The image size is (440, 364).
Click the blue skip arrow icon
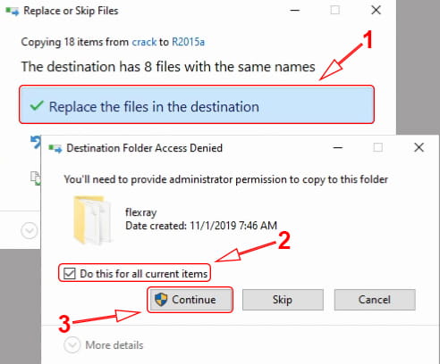coord(36,142)
